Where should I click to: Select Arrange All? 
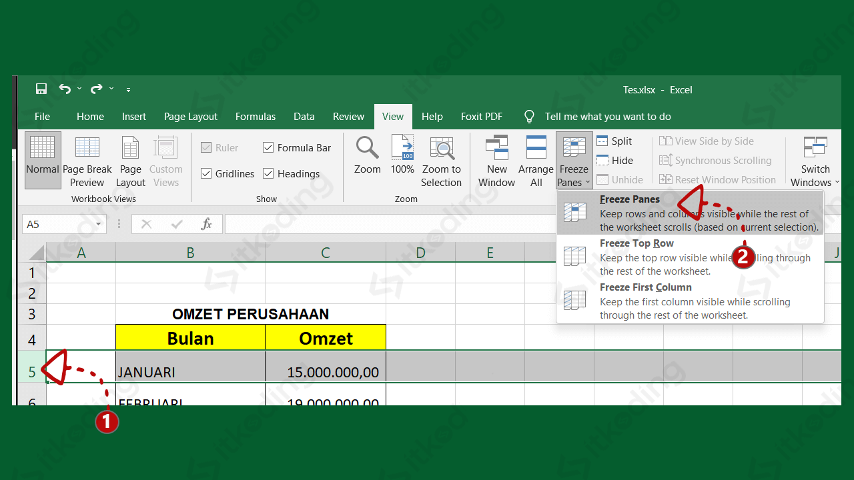point(536,160)
